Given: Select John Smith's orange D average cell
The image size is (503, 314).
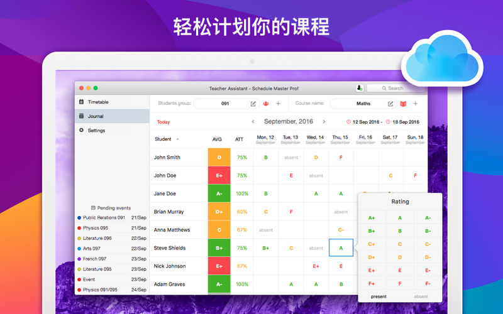Looking at the screenshot, I should (x=219, y=158).
